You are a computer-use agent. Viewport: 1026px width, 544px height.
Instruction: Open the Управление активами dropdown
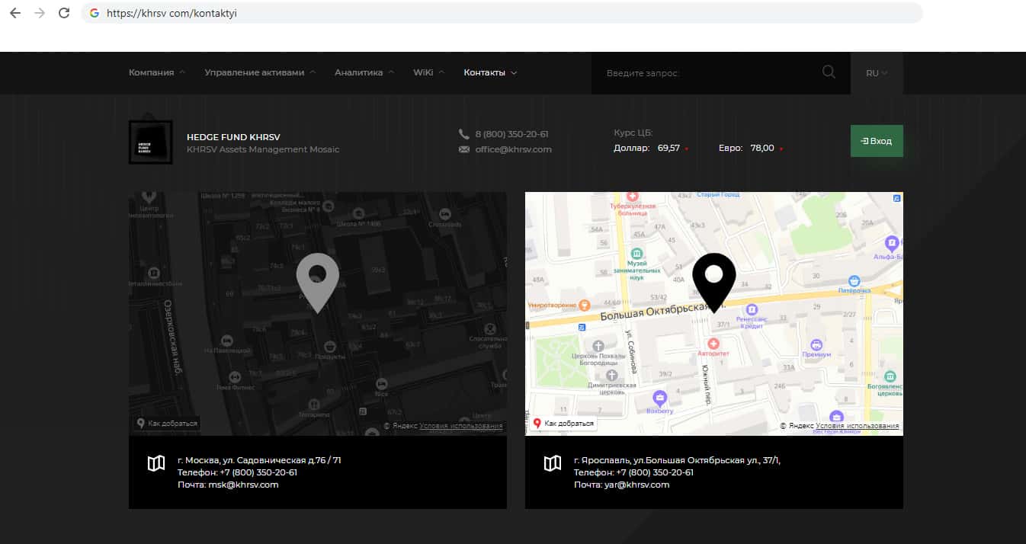pyautogui.click(x=260, y=72)
